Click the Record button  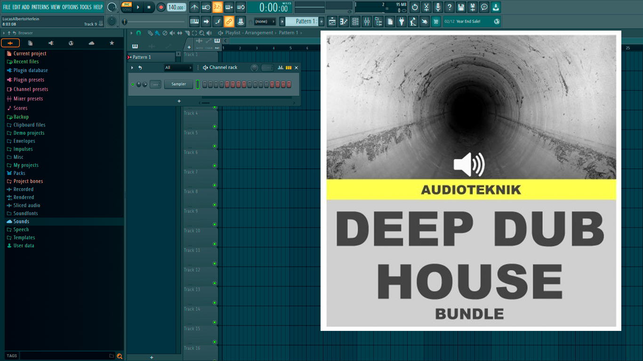161,7
